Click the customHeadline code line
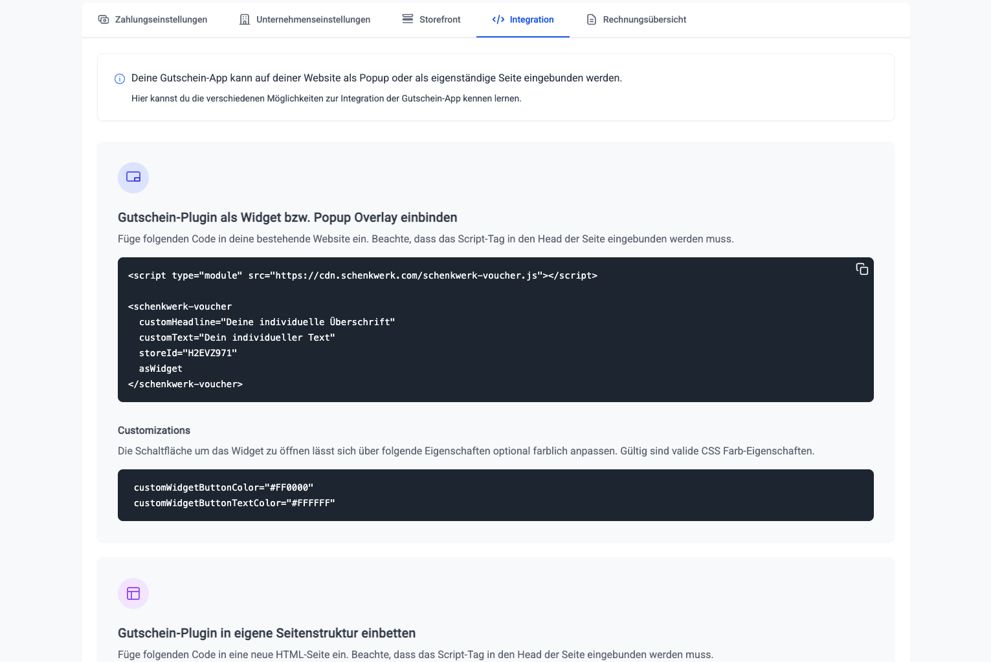The image size is (991, 662). coord(267,322)
